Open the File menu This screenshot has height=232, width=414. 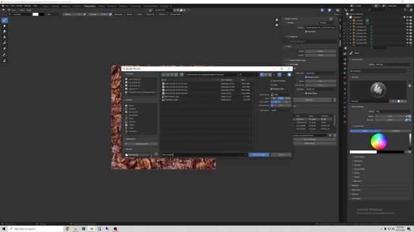click(x=7, y=6)
